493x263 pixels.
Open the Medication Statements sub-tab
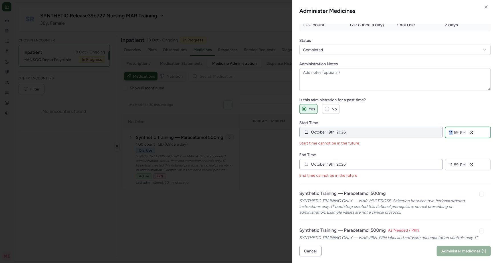(x=181, y=63)
